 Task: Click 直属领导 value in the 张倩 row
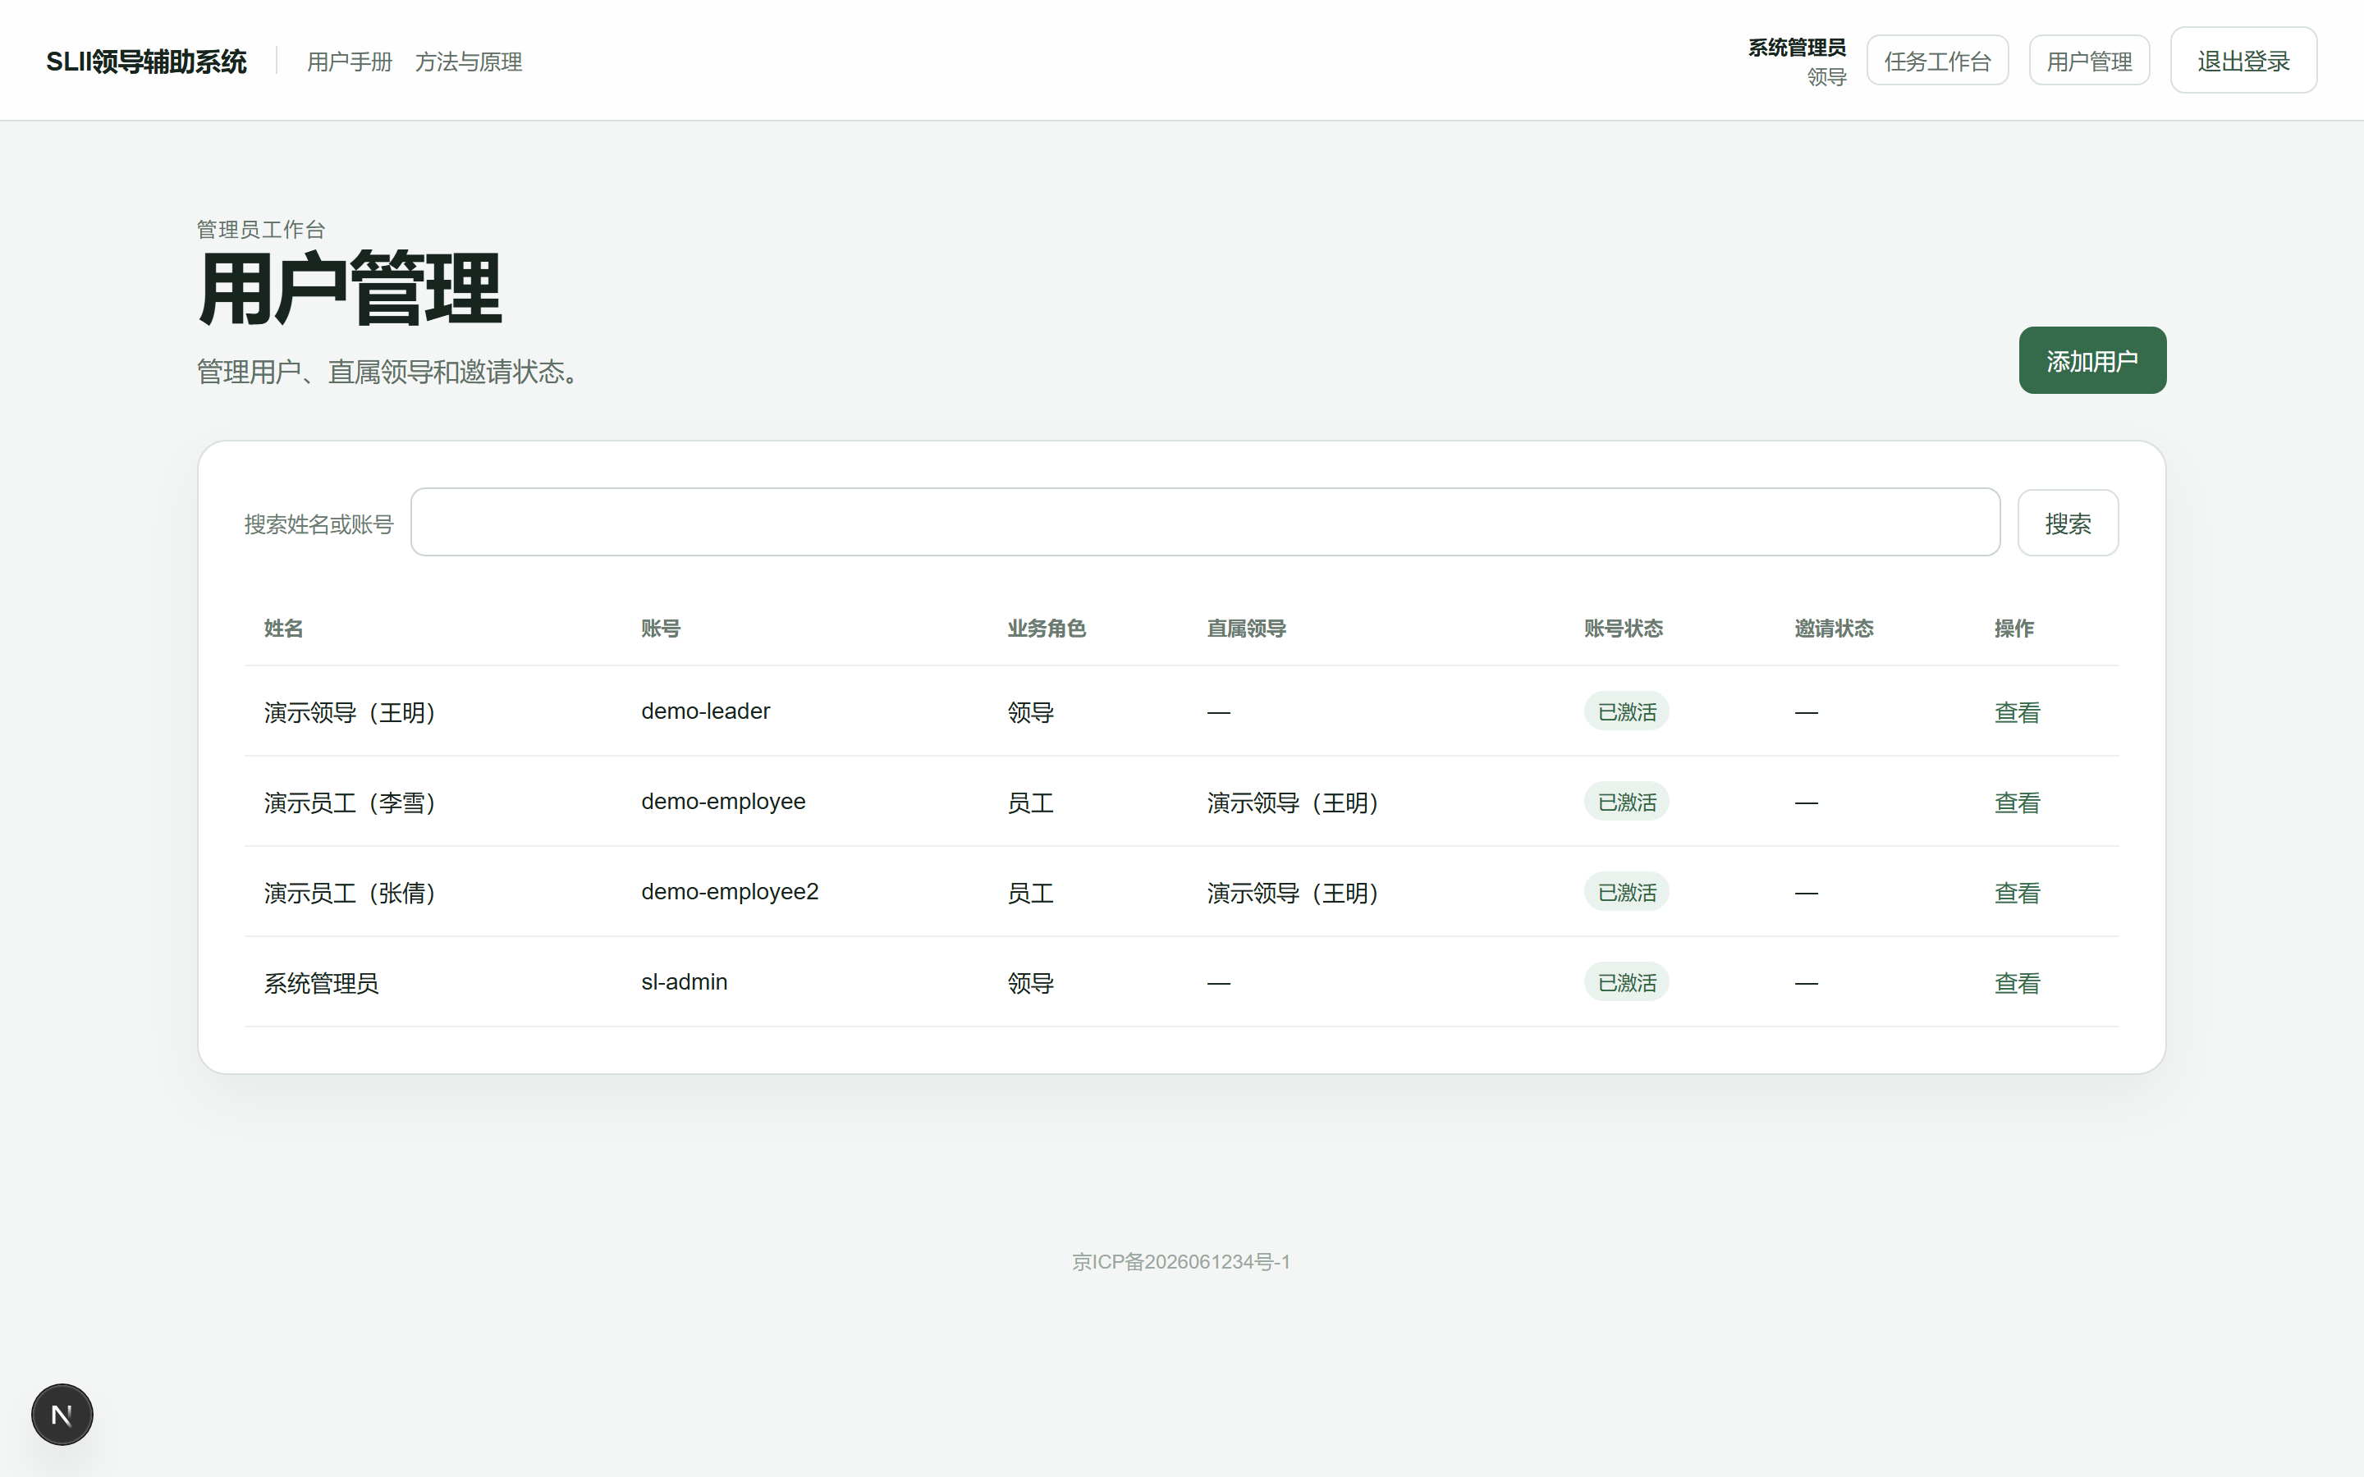(x=1292, y=893)
